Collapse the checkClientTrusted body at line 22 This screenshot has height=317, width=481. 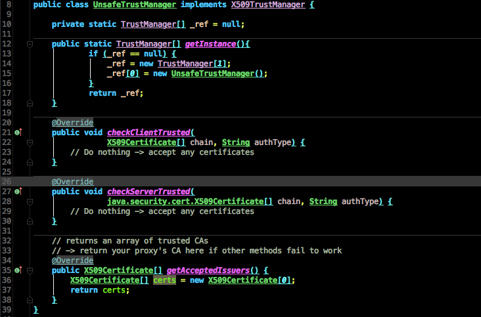pyautogui.click(x=30, y=142)
